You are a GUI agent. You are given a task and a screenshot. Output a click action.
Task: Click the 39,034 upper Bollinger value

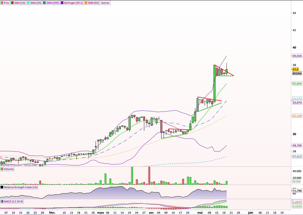coord(297,56)
